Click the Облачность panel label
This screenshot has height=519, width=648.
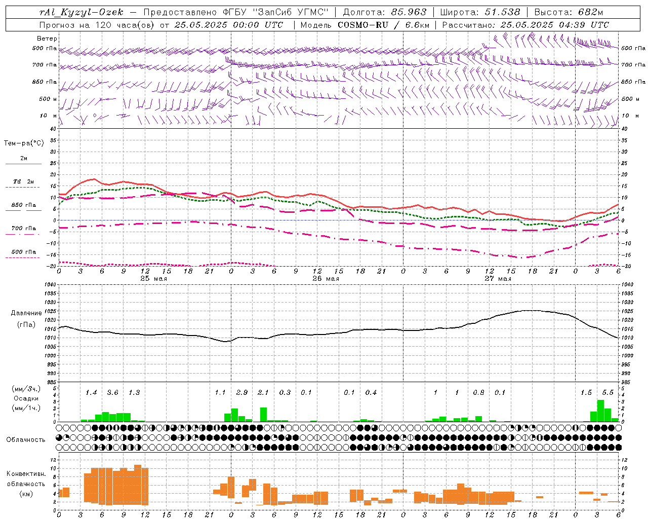tap(26, 440)
